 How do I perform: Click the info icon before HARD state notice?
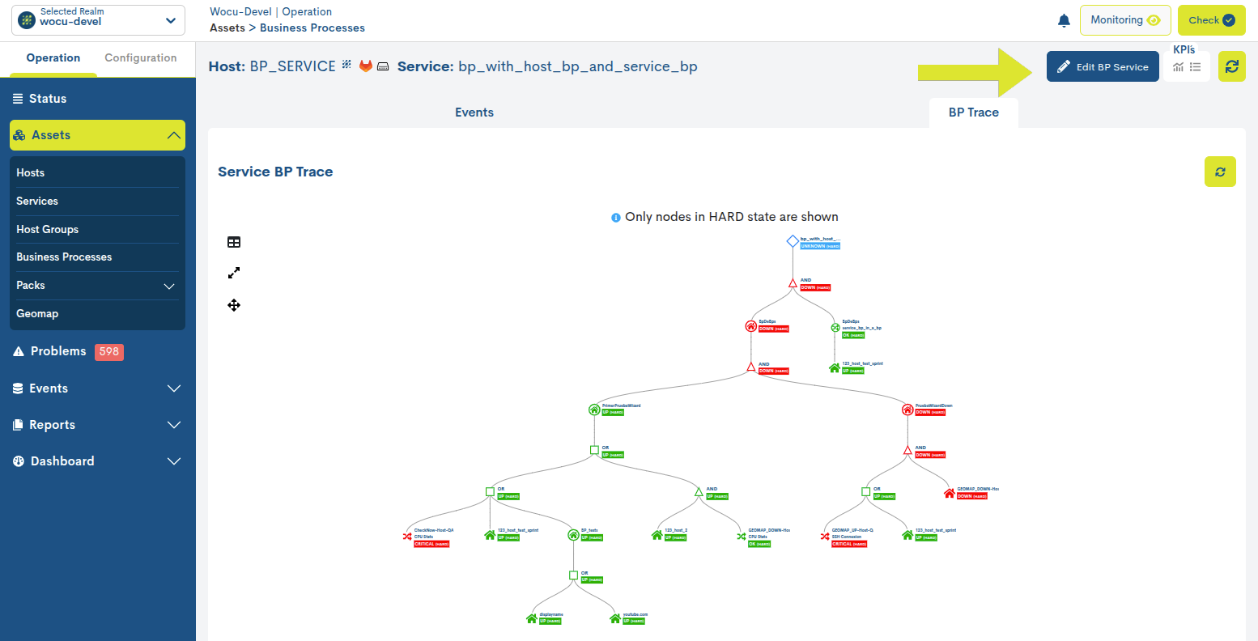click(616, 218)
